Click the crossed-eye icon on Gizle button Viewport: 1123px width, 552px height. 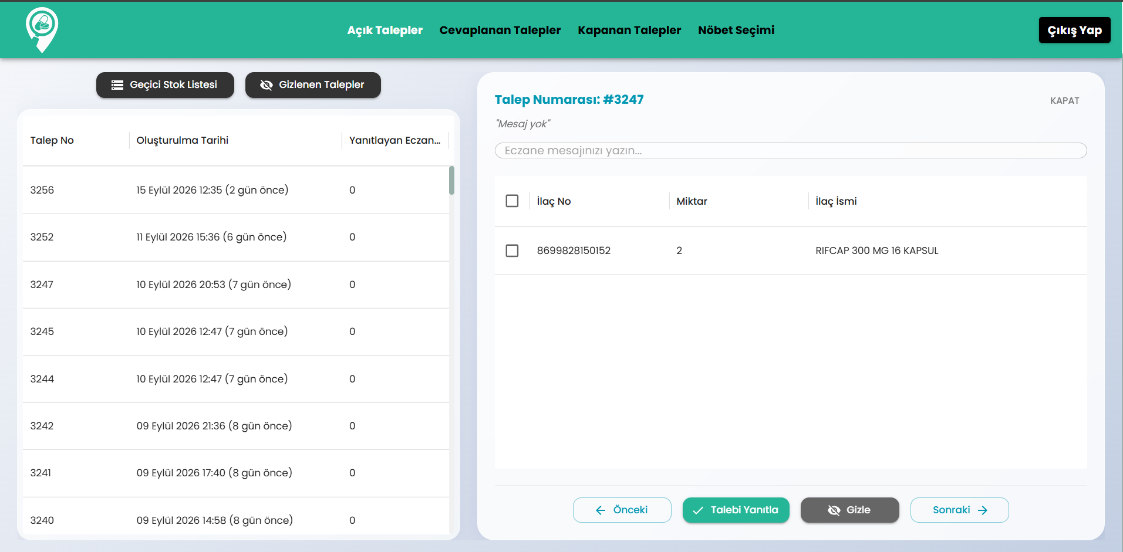pos(834,510)
